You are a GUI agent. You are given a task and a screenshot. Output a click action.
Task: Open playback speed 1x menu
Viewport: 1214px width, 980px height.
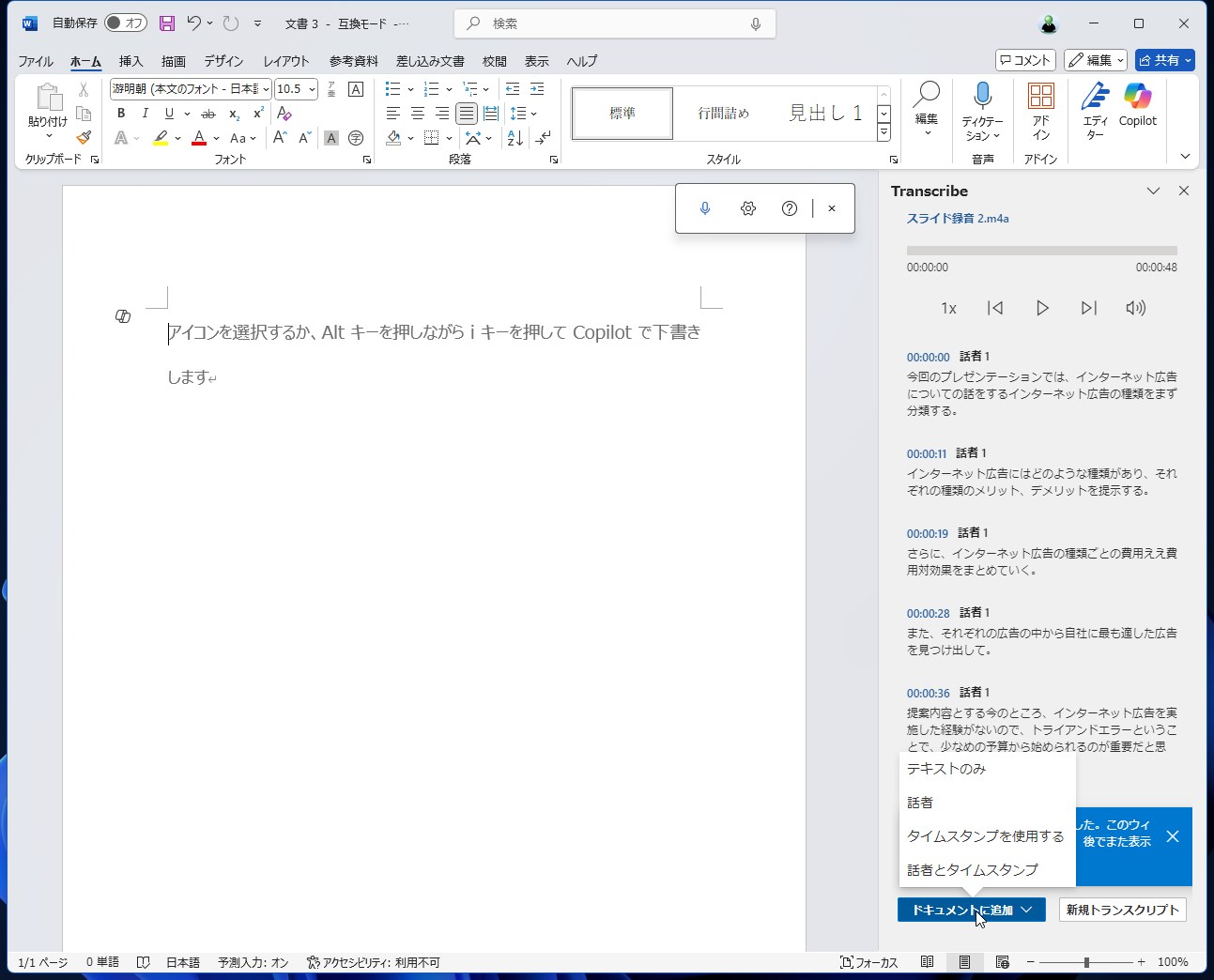[949, 308]
